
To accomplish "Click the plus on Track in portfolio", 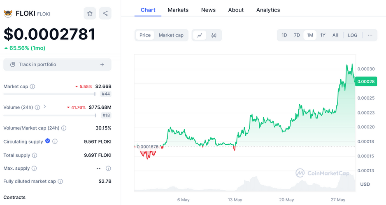I will (x=102, y=64).
